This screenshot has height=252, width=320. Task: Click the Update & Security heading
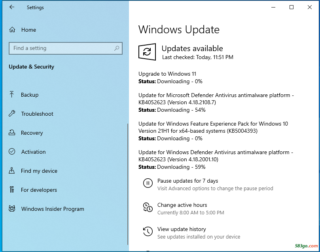(31, 67)
